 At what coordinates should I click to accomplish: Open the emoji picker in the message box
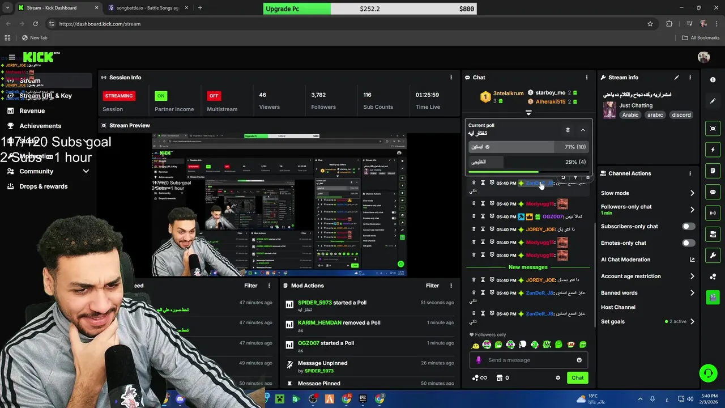[x=579, y=360]
